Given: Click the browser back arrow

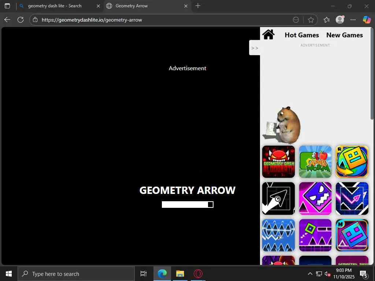Looking at the screenshot, I should click(7, 20).
